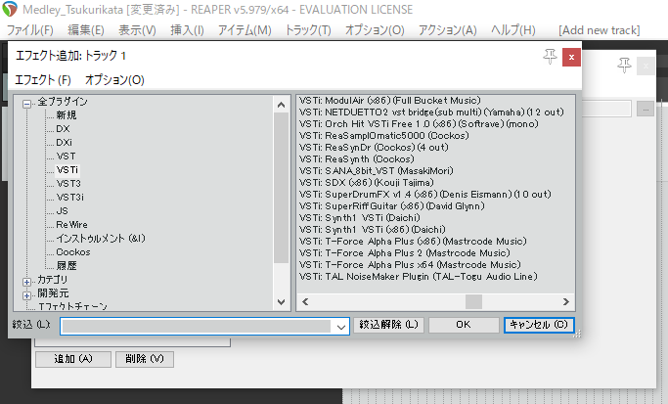This screenshot has width=668, height=404.
Task: Pin the Add FX dialog window
Action: [x=550, y=57]
